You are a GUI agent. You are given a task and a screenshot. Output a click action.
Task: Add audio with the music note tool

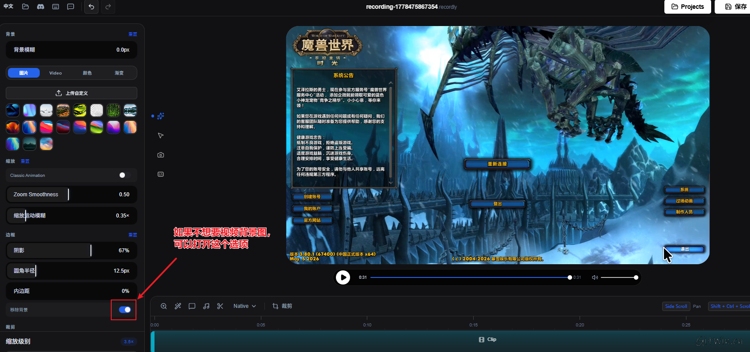pos(206,306)
